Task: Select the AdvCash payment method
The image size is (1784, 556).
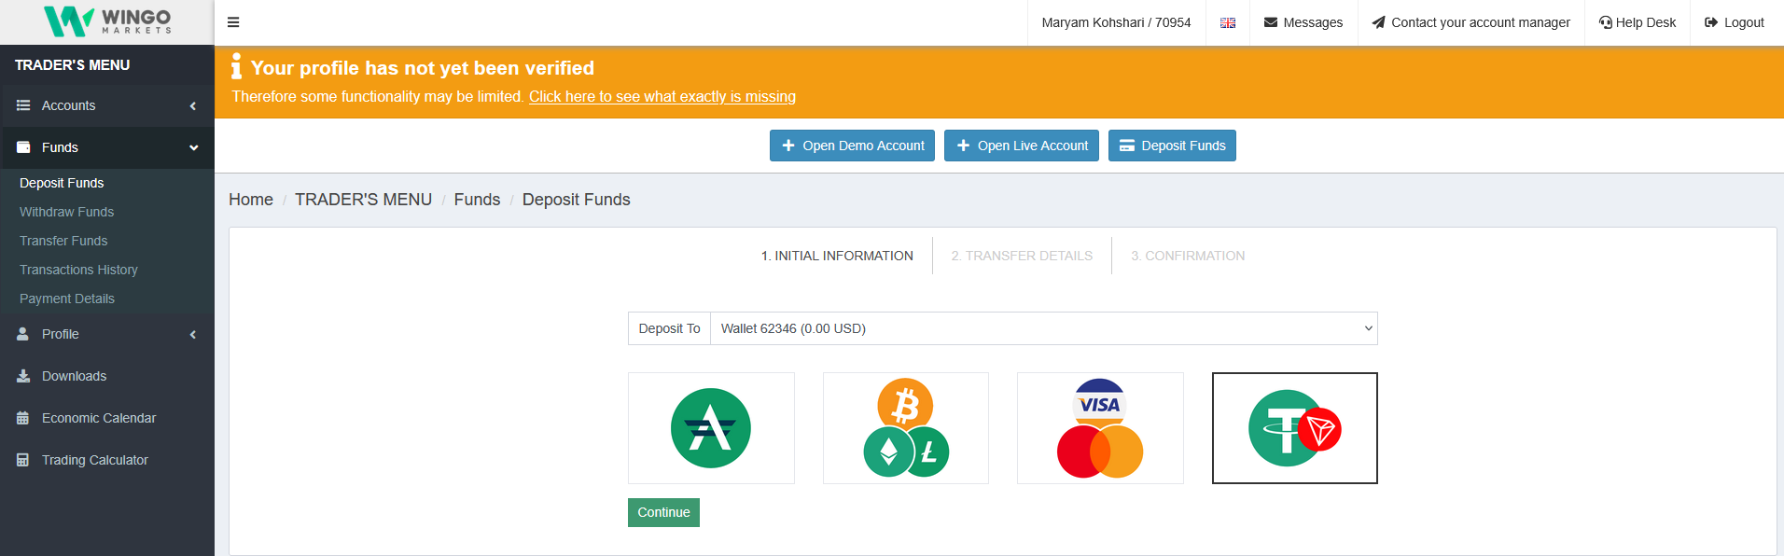Action: click(x=711, y=428)
